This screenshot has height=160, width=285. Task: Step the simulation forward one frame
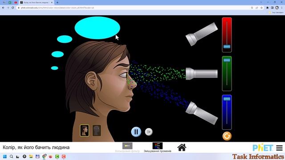[149, 132]
